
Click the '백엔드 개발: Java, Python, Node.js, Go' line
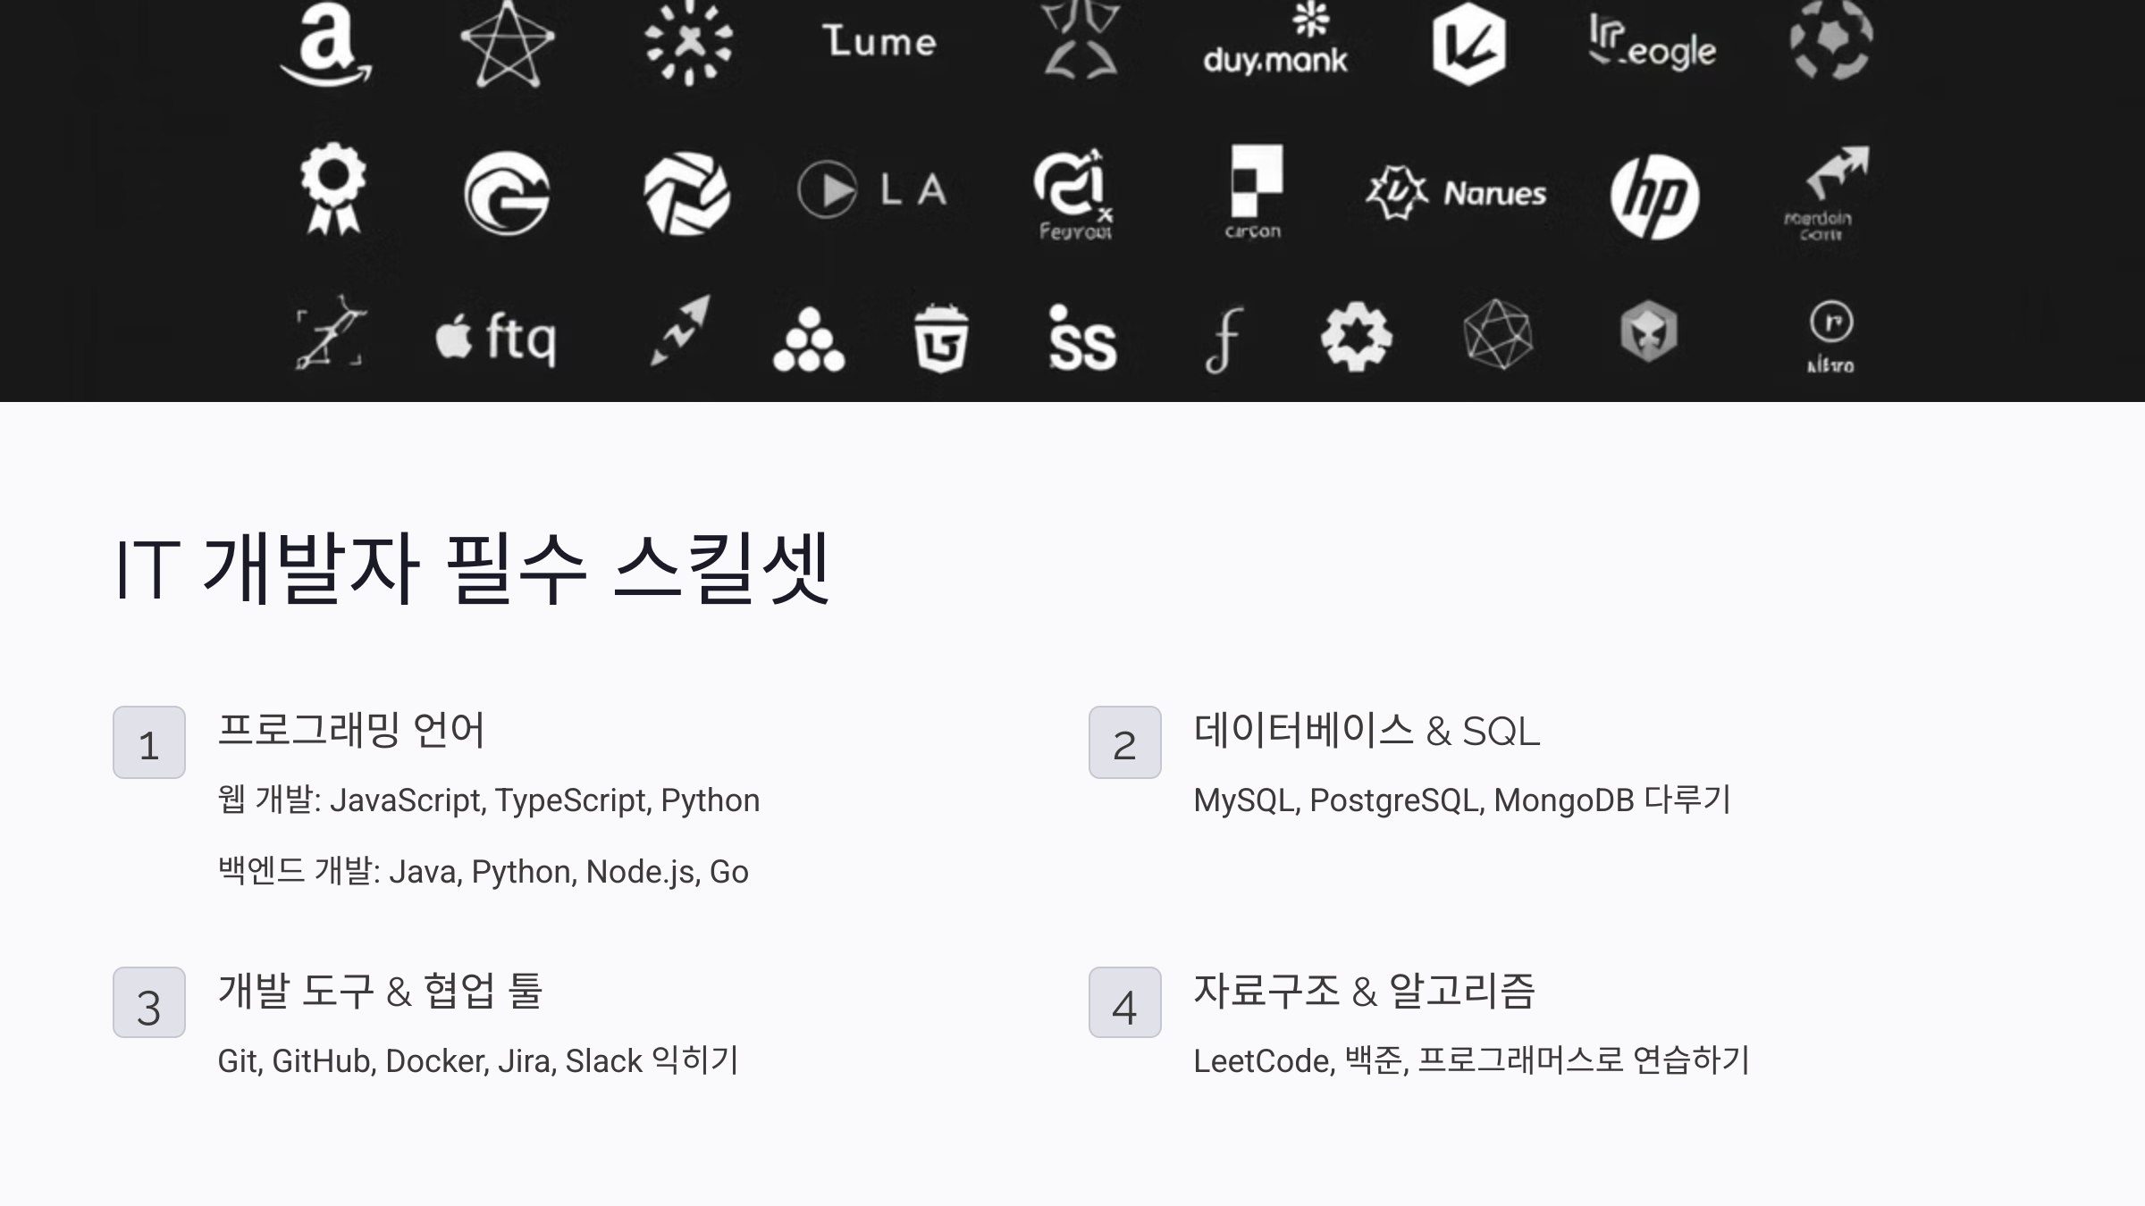484,871
